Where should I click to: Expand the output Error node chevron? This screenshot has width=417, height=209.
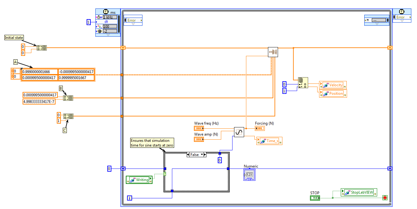(402, 21)
